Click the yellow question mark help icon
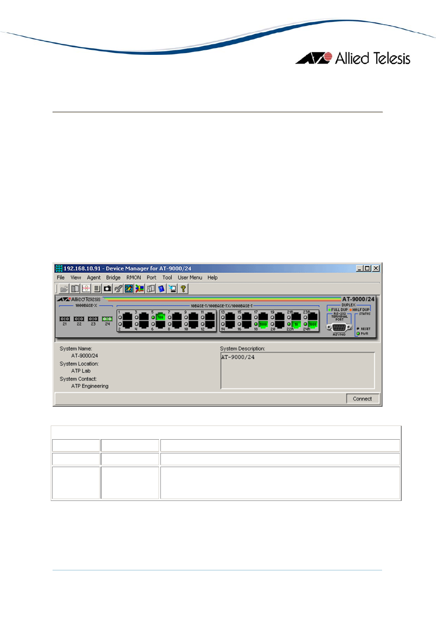The width and height of the screenshot is (436, 617). 183,288
